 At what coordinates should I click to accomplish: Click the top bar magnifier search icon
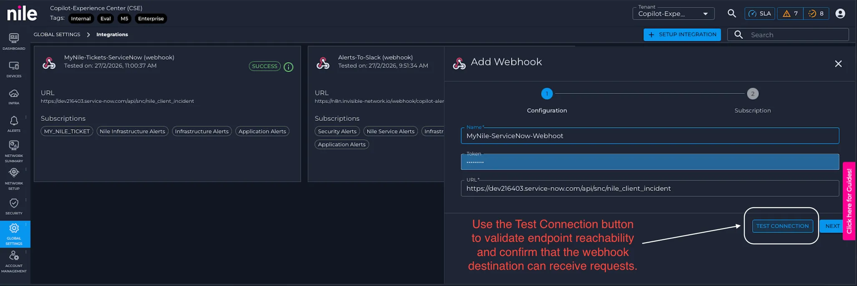click(x=731, y=13)
